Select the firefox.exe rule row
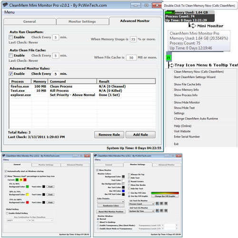Screen dimensions: 238x238 (82, 86)
